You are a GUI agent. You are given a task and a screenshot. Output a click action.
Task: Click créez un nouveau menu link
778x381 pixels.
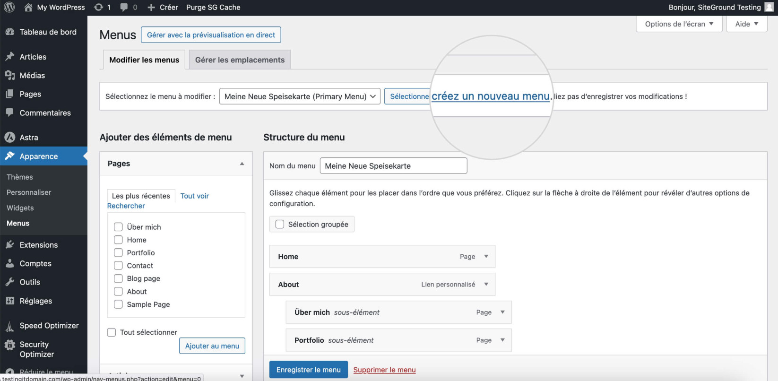(x=491, y=96)
